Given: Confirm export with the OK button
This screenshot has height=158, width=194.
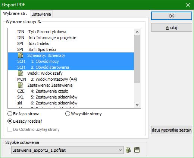Looking at the screenshot, I should point(172,16).
